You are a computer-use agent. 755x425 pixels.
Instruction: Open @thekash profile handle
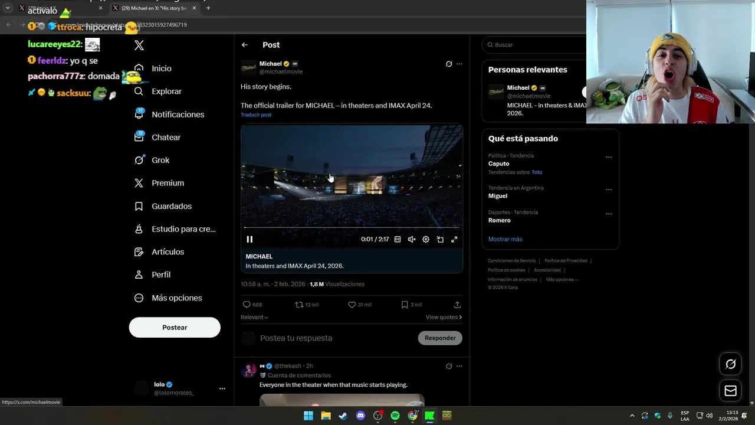click(288, 366)
